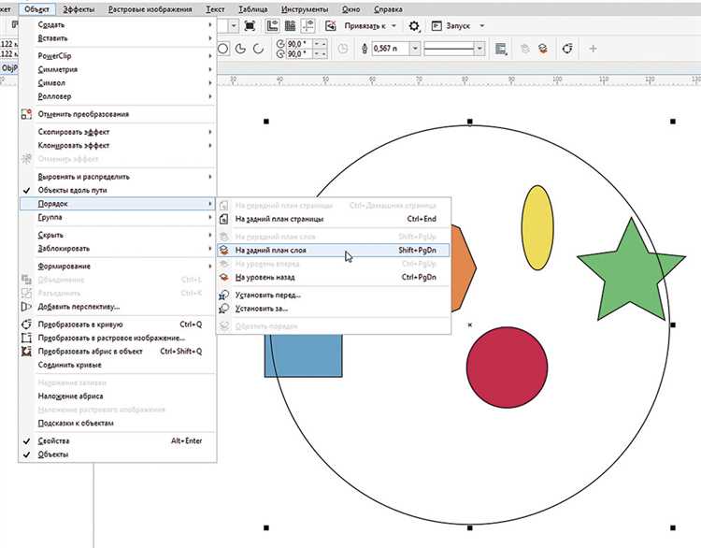Select the arc shape icon in the property bar
The image size is (701, 548).
coord(259,48)
